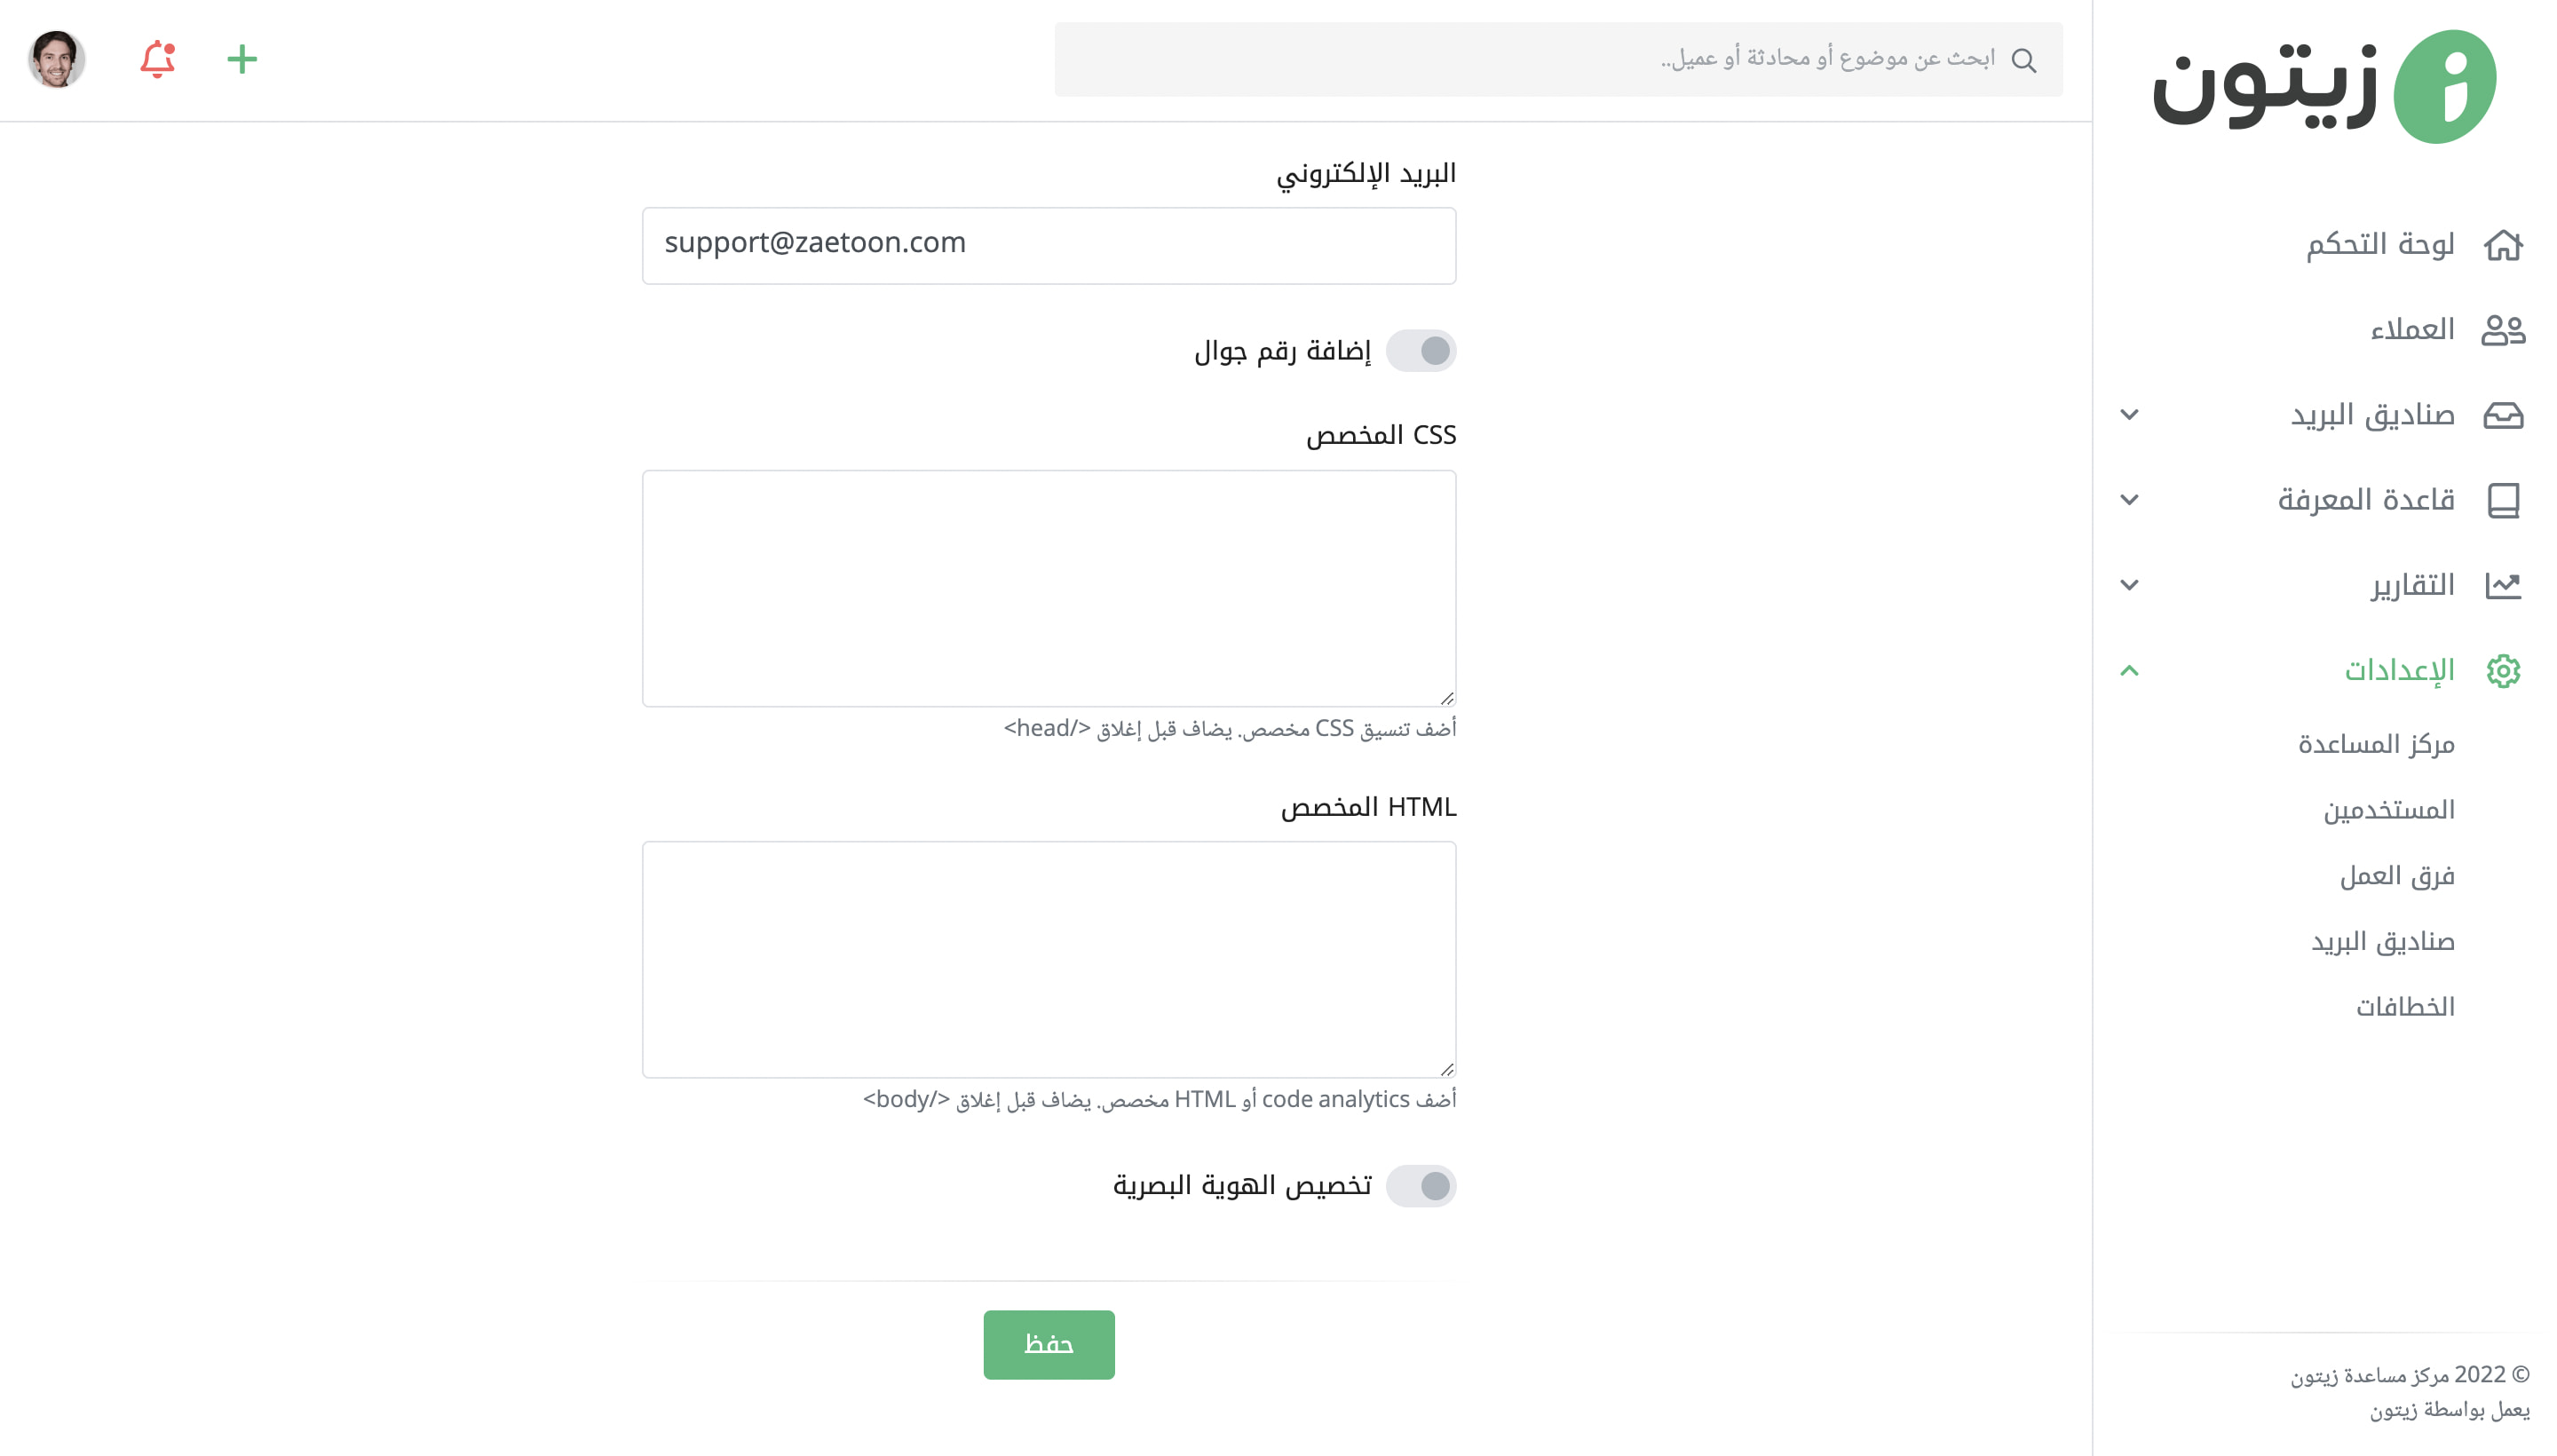The image size is (2557, 1456).
Task: Click the search magnifier icon
Action: click(x=2023, y=60)
